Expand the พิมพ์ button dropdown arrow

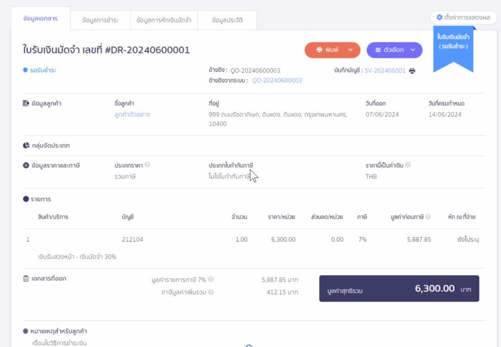coord(350,50)
